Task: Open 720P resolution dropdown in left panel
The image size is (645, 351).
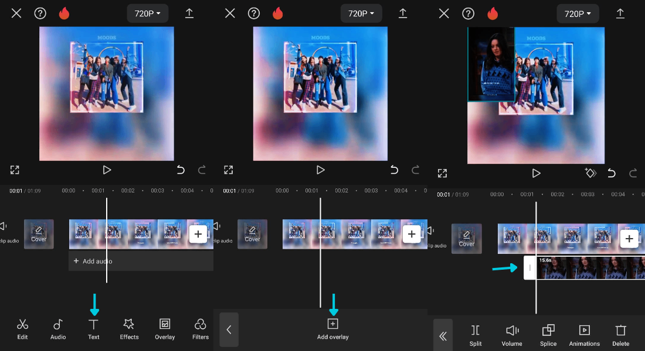Action: coord(147,13)
